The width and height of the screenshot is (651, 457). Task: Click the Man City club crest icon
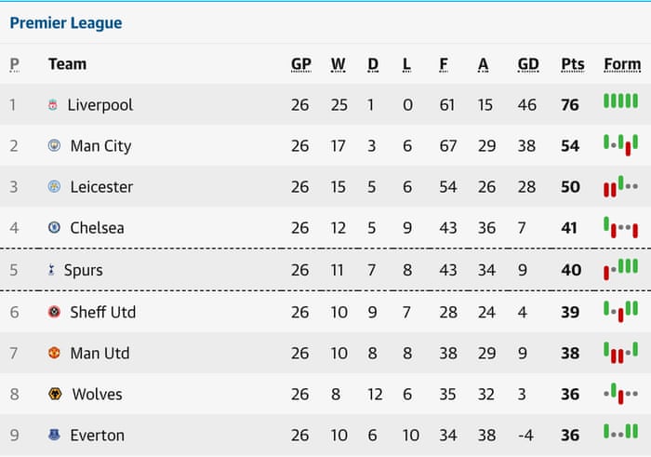pyautogui.click(x=54, y=146)
